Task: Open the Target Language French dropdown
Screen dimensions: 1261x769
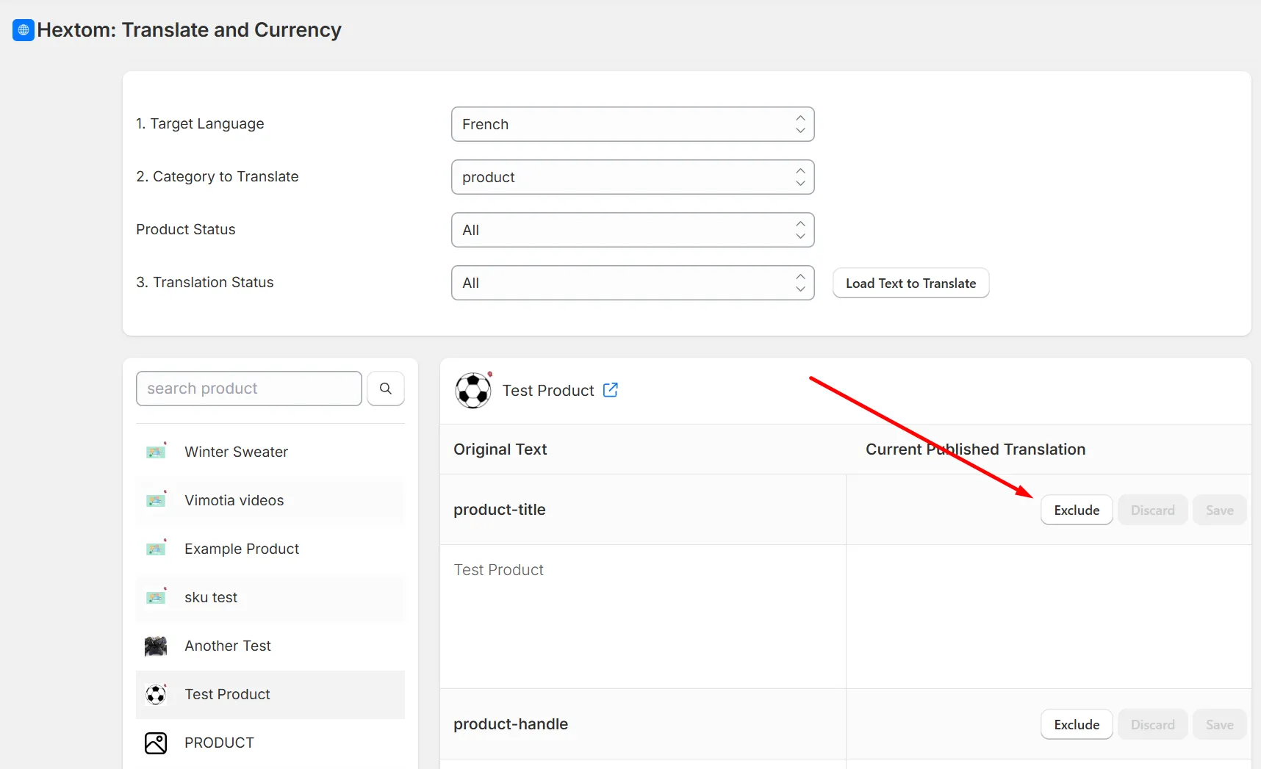Action: tap(633, 124)
